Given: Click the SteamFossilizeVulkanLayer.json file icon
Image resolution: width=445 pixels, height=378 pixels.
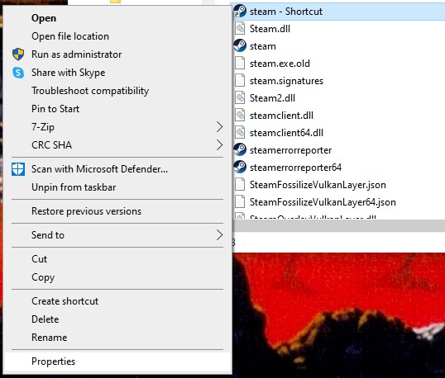Looking at the screenshot, I should click(x=240, y=185).
